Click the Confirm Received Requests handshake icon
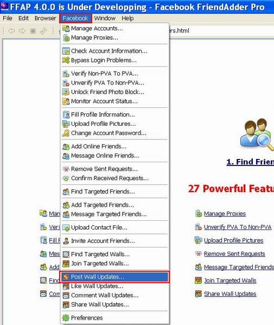Screen dimensions: 274x325 (x=66, y=179)
